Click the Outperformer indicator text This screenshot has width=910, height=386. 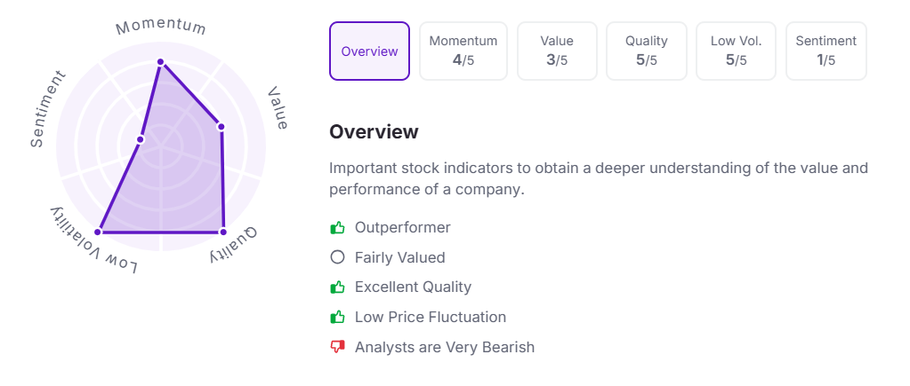point(402,228)
